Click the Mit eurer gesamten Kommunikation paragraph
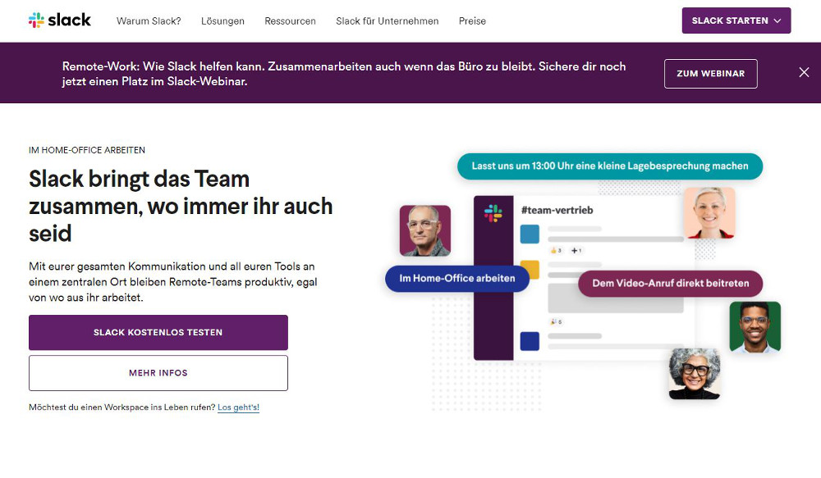The image size is (821, 478). (x=173, y=282)
